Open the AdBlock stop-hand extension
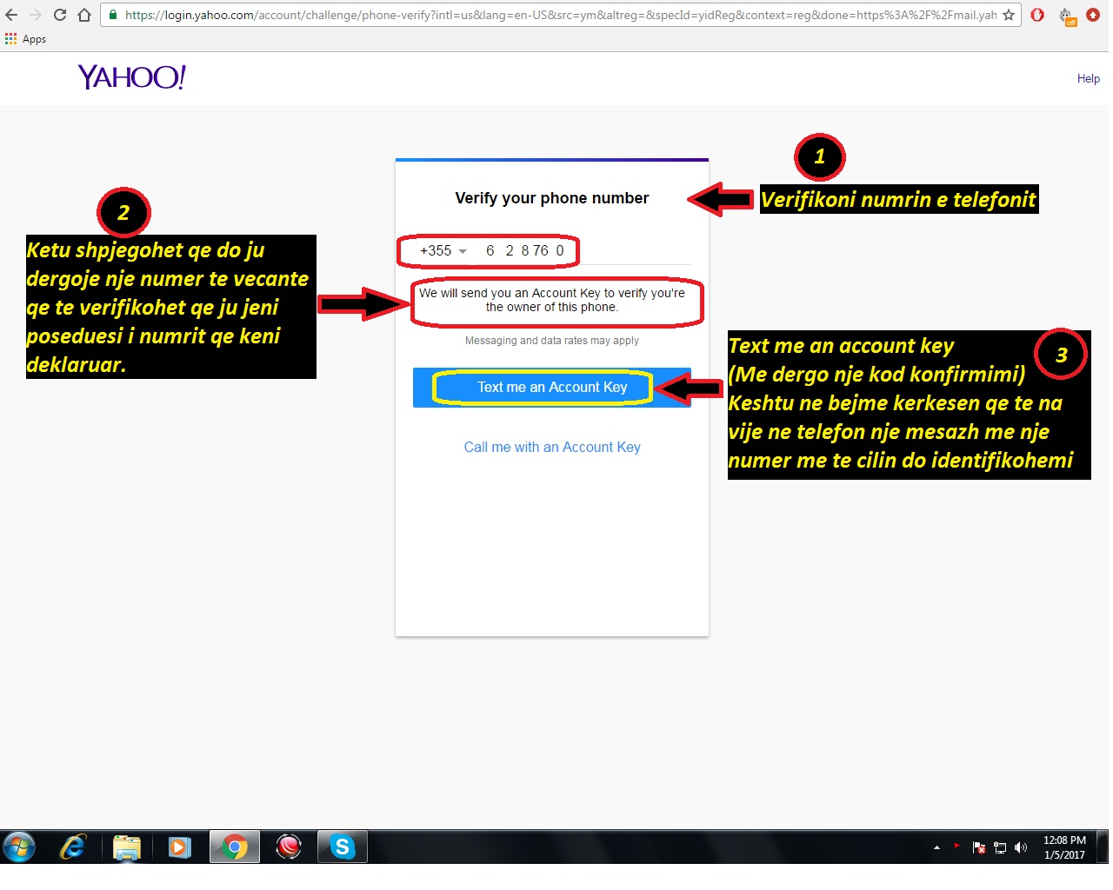The image size is (1113, 890). tap(1037, 15)
